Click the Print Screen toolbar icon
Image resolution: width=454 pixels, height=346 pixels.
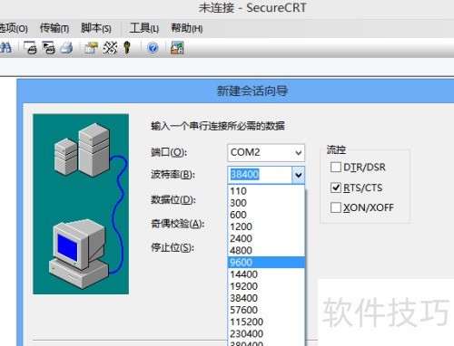click(x=30, y=48)
